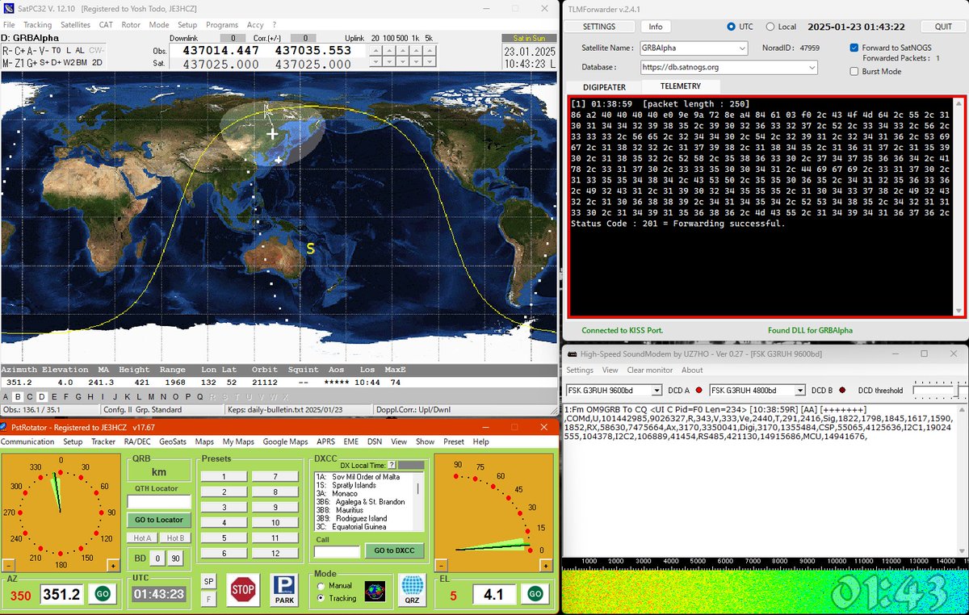Viewport: 969px width, 615px height.
Task: Click the minus icon on azimuth dial
Action: click(7, 565)
